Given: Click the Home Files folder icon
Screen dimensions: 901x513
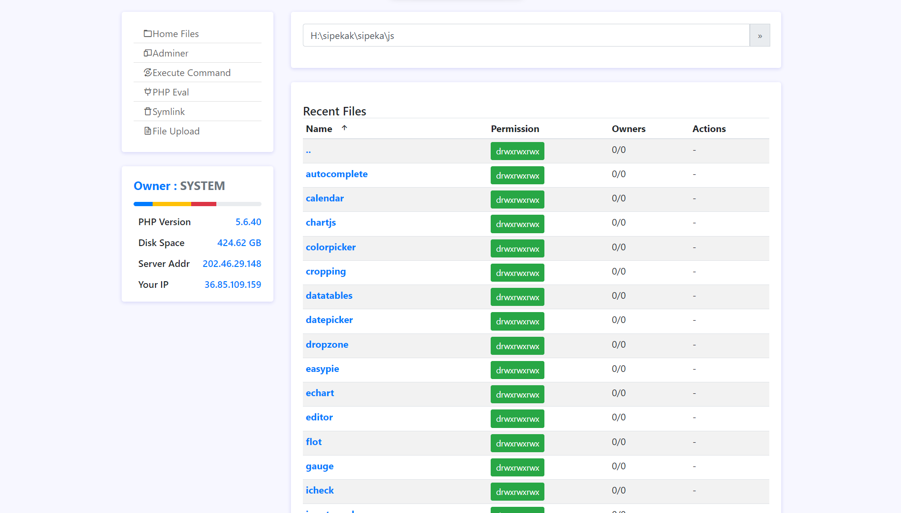Looking at the screenshot, I should pyautogui.click(x=148, y=34).
